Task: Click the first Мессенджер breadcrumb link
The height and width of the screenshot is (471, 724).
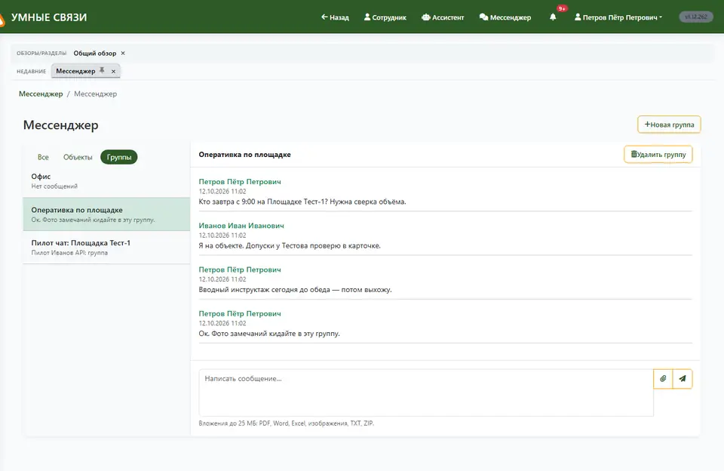Action: pyautogui.click(x=41, y=94)
